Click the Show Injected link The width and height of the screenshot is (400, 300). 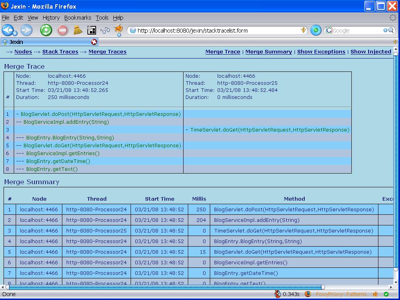point(371,51)
